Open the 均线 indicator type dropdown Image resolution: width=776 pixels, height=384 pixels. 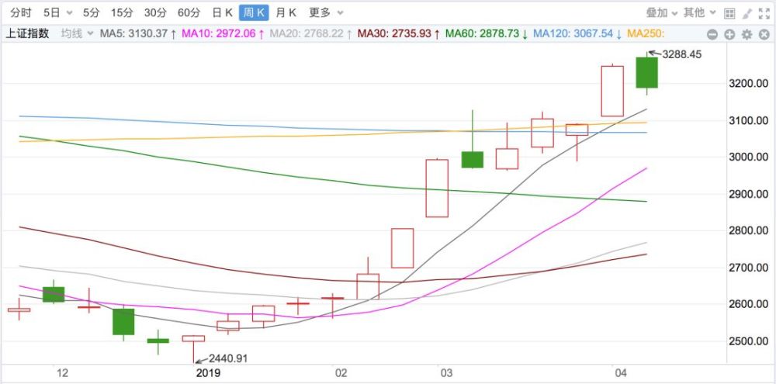tap(77, 34)
